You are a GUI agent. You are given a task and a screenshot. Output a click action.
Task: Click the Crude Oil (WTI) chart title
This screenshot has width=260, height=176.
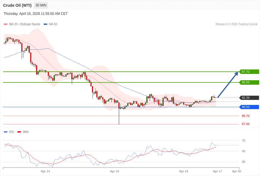(17, 5)
